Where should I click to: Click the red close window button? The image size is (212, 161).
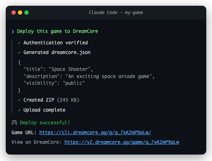coord(14,13)
